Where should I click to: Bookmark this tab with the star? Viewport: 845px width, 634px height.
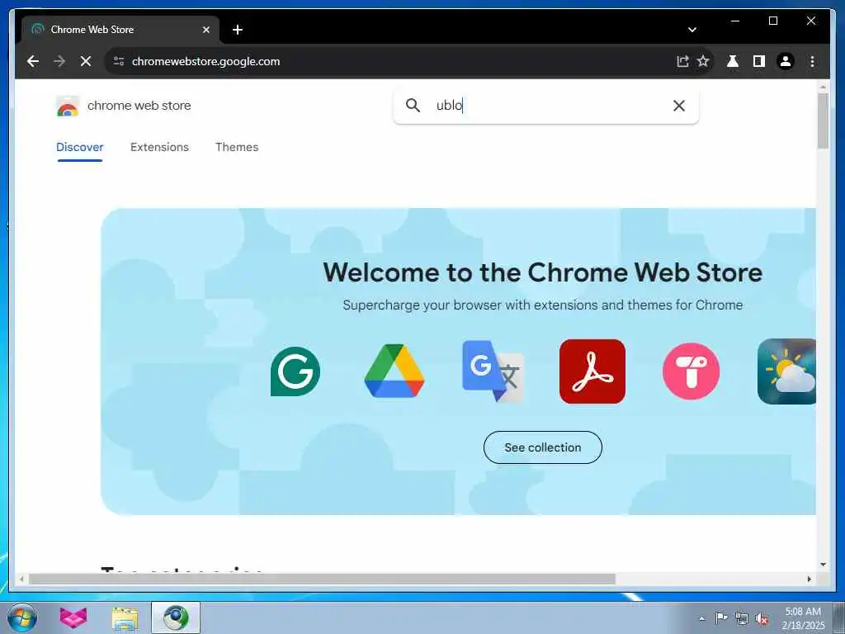tap(703, 61)
